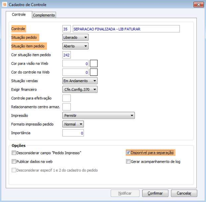Expand the Exigir financeiro dropdown
The width and height of the screenshot is (206, 202).
(x=80, y=89)
